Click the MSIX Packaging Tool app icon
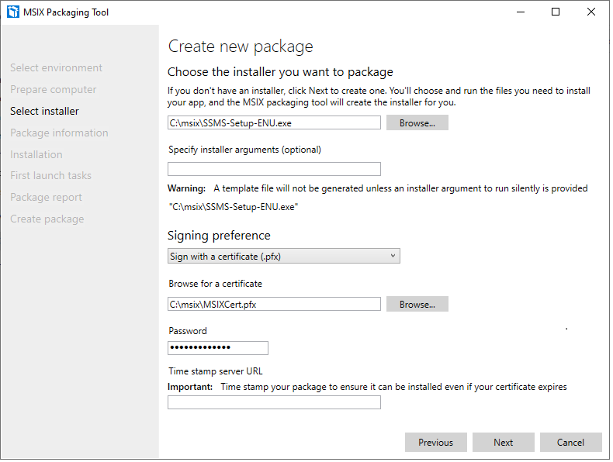The height and width of the screenshot is (462, 613). pos(13,12)
